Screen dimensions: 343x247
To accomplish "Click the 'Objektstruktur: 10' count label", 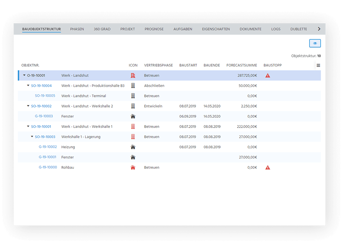I will point(306,56).
